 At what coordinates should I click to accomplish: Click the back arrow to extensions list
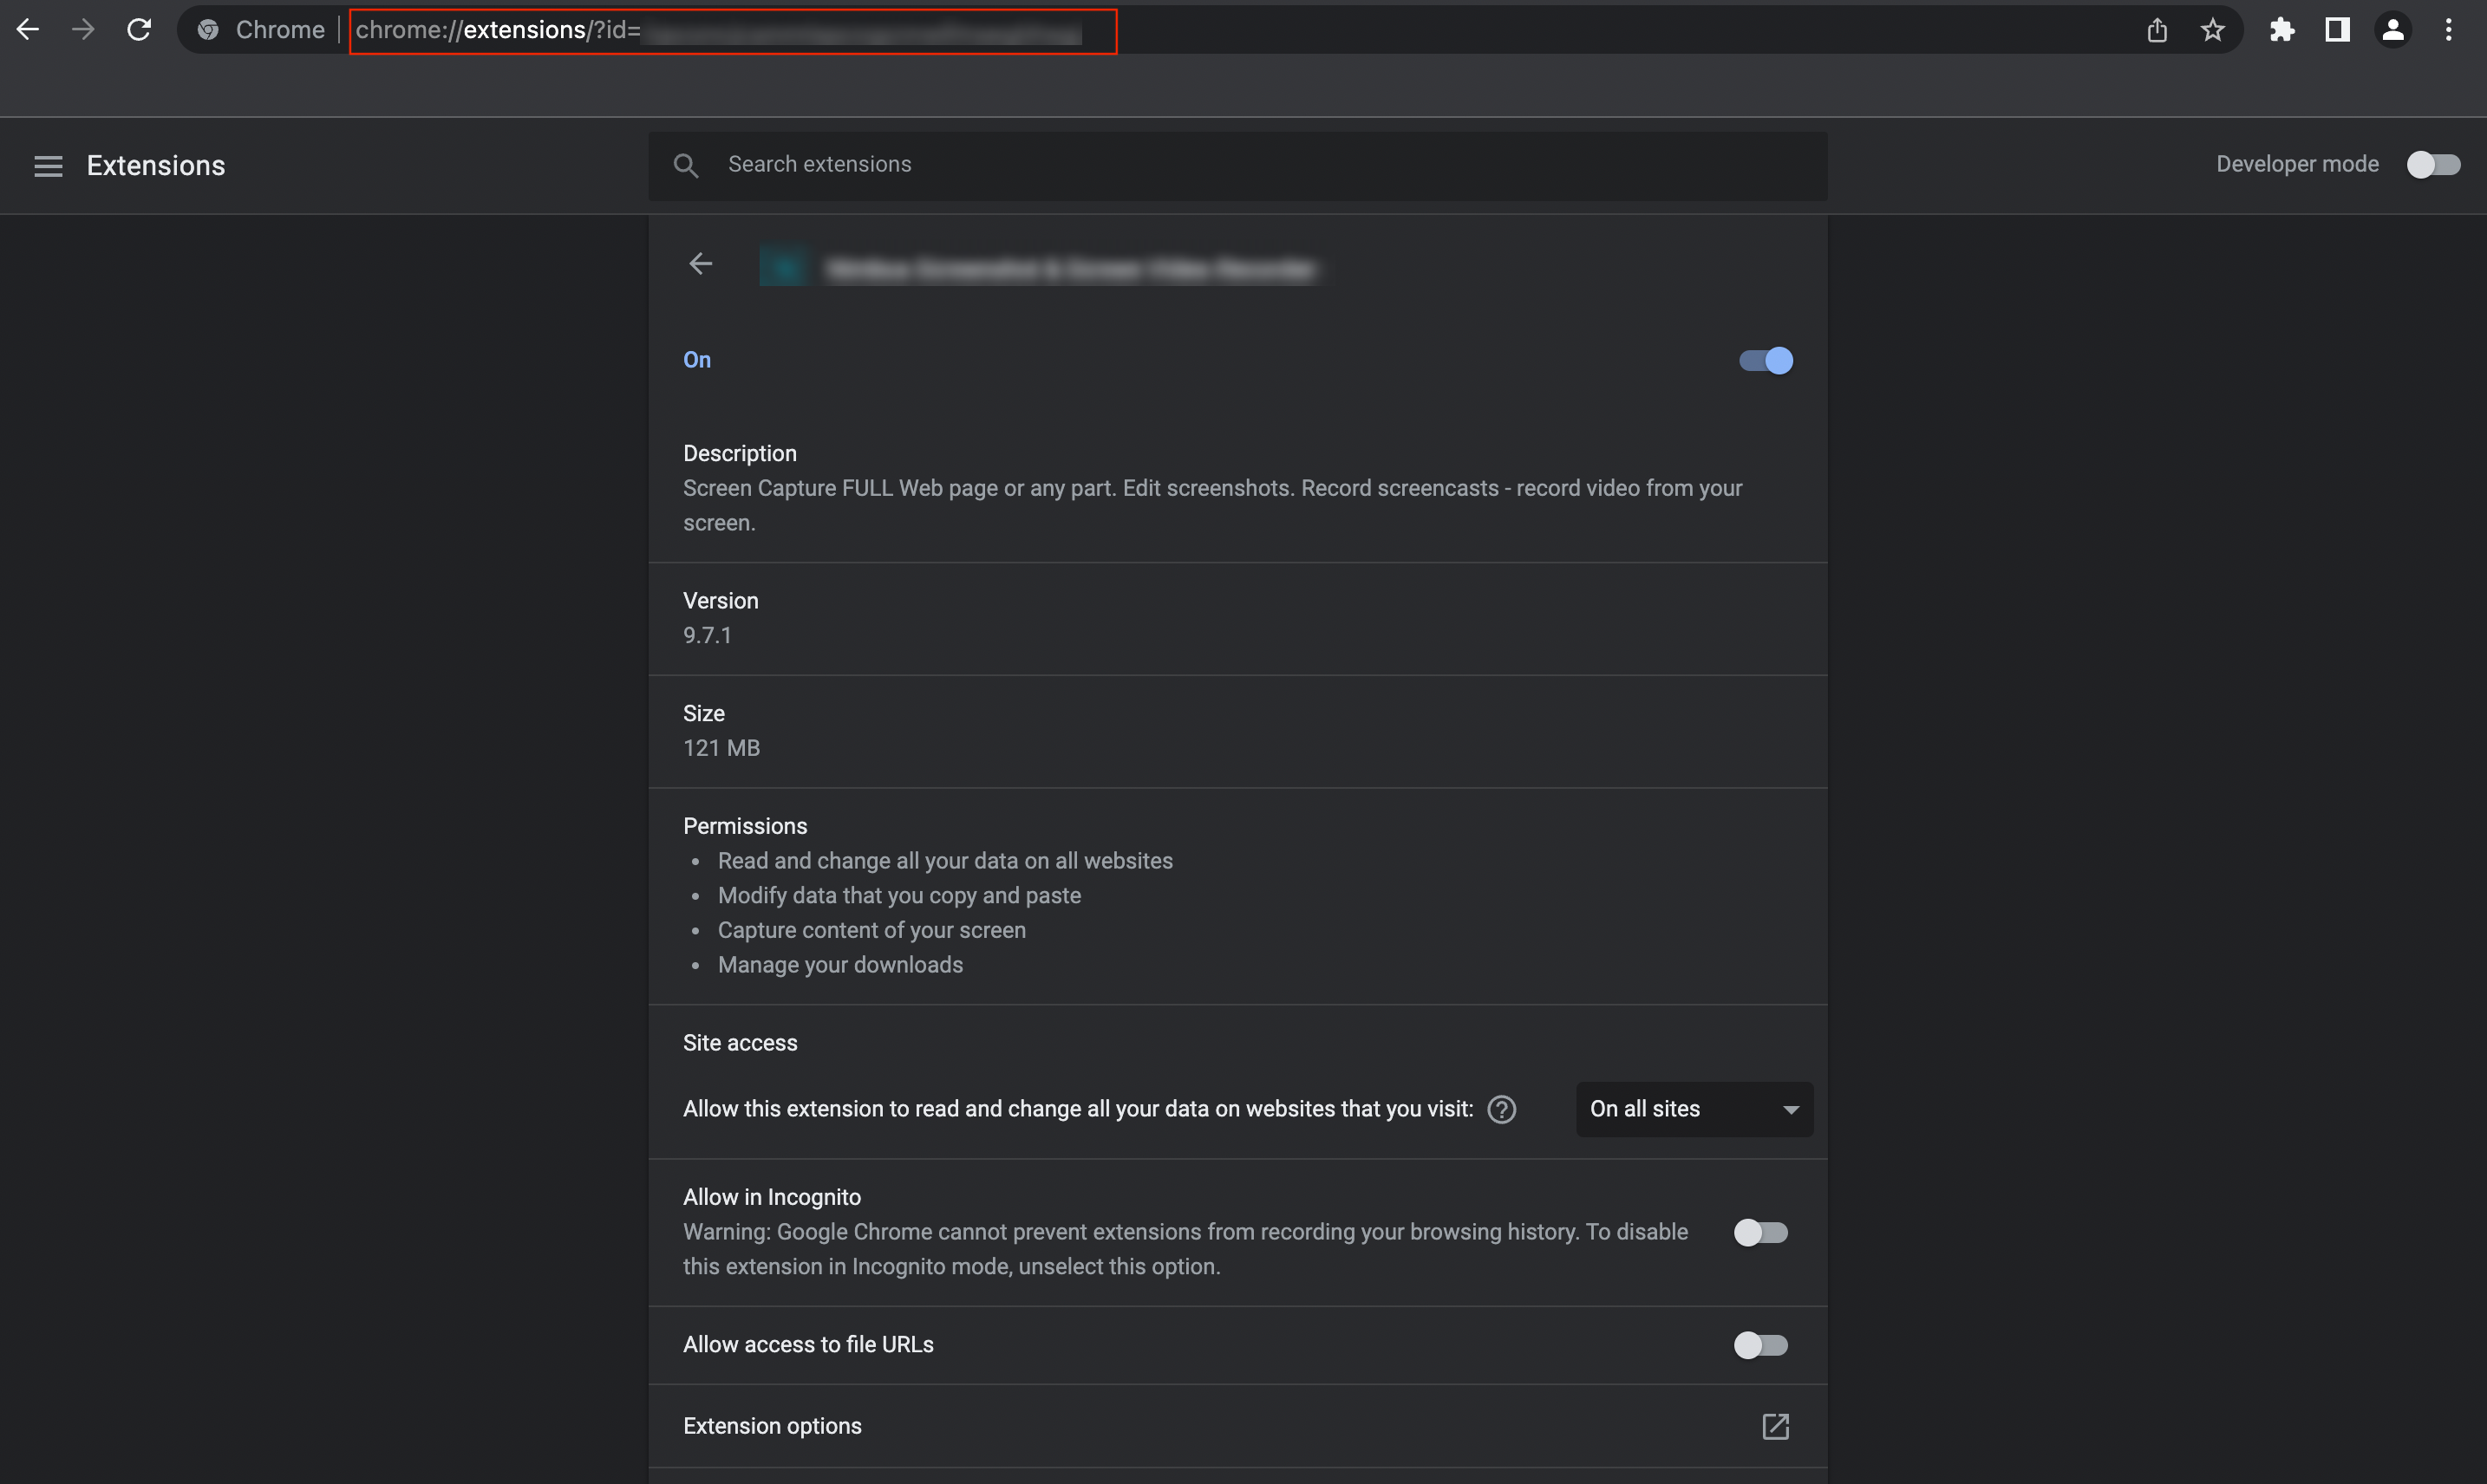[x=702, y=262]
